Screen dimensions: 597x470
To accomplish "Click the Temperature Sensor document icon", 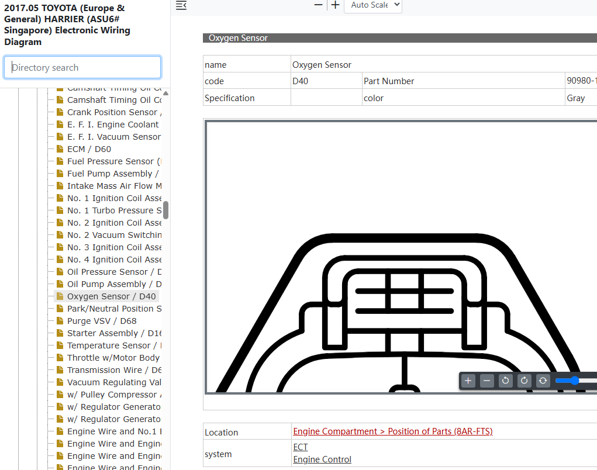I will [x=60, y=345].
